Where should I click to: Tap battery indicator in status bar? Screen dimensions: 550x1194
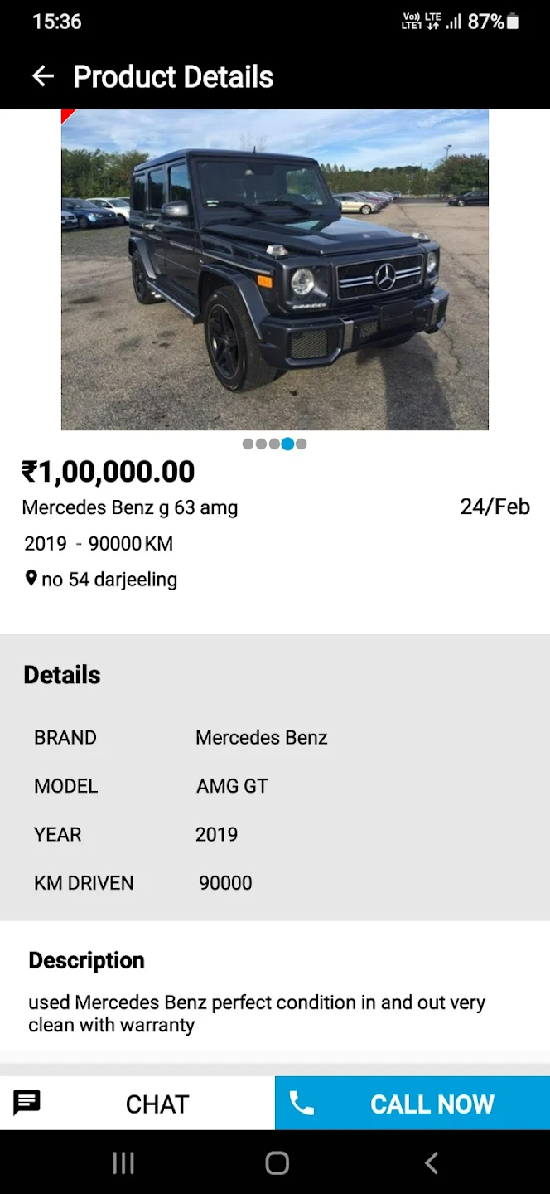pyautogui.click(x=513, y=22)
